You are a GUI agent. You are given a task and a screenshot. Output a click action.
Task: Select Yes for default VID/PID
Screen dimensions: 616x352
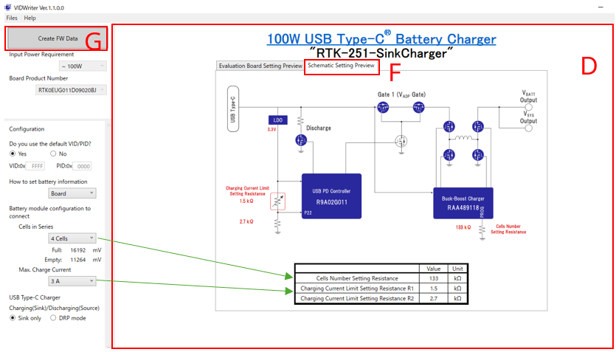[13, 153]
